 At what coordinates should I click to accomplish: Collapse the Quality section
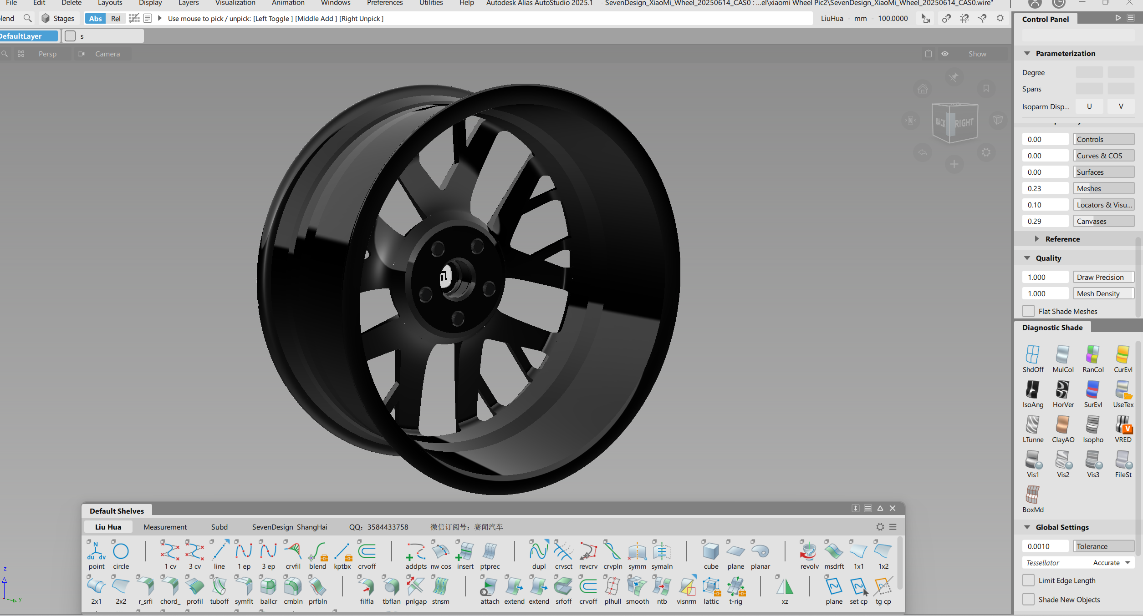coord(1027,258)
